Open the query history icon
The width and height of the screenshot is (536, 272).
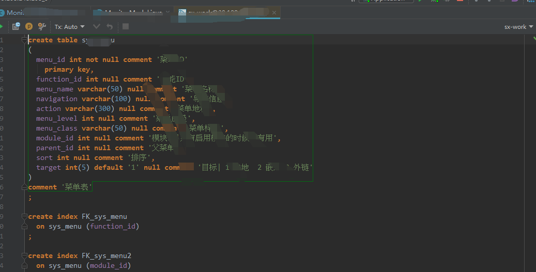tap(16, 26)
